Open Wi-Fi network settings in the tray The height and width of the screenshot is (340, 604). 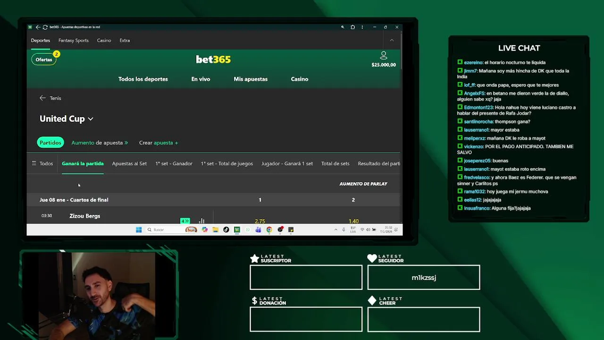click(362, 229)
